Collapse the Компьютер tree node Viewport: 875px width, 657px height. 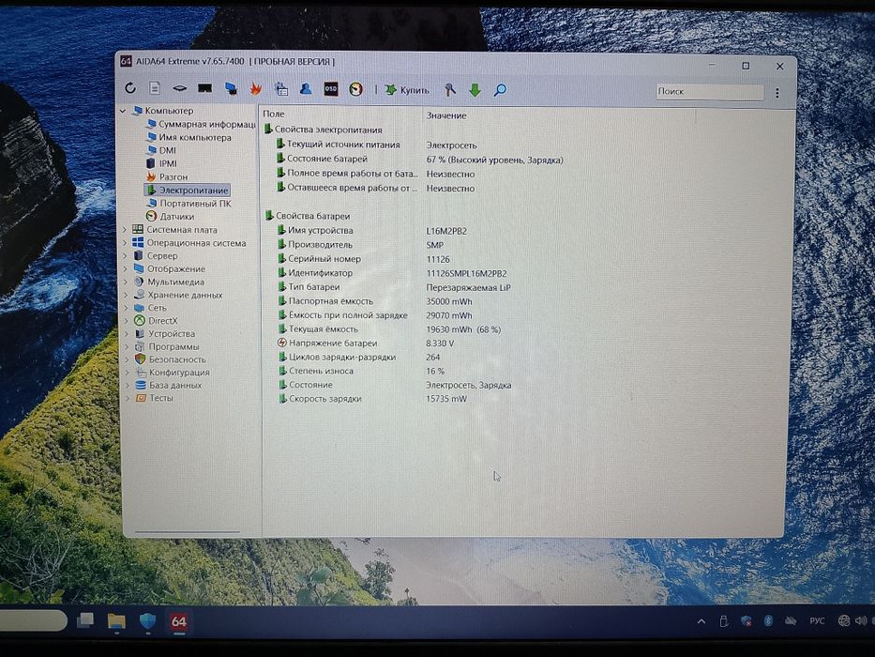click(124, 111)
